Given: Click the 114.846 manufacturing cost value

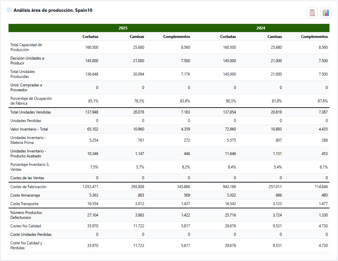Looking at the screenshot, I should (321, 187).
